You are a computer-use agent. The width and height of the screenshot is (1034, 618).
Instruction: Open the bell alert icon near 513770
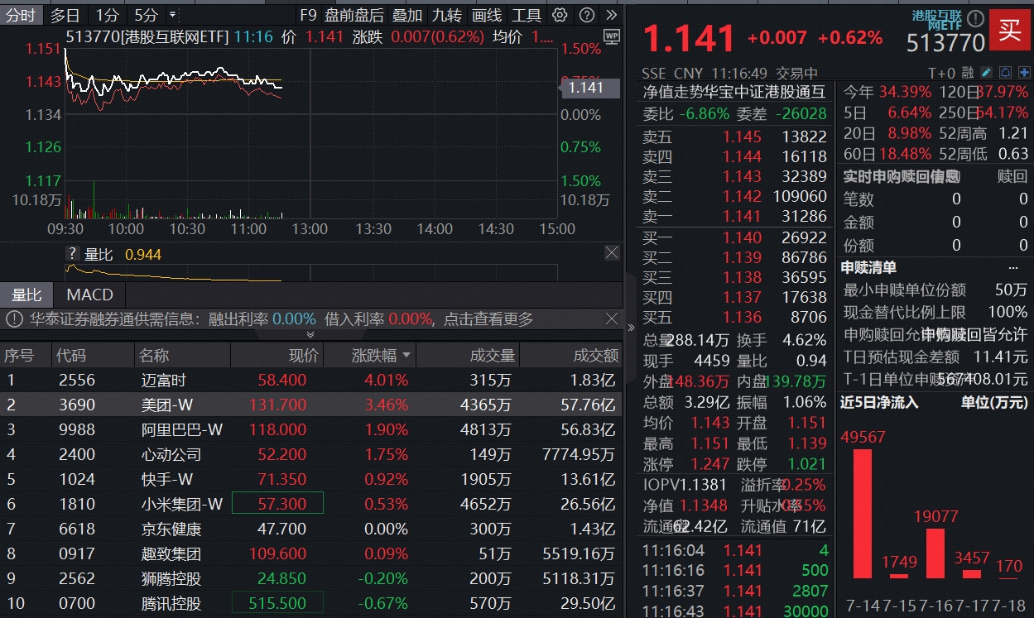point(1006,73)
